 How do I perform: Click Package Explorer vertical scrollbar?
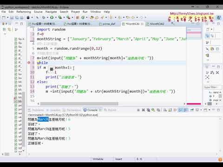tap(24, 119)
